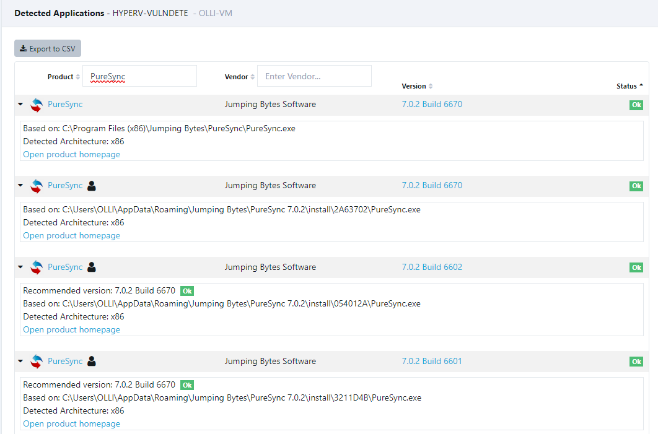Image resolution: width=658 pixels, height=434 pixels.
Task: Click Detected Architecture x86 in first details box
Action: coord(74,141)
